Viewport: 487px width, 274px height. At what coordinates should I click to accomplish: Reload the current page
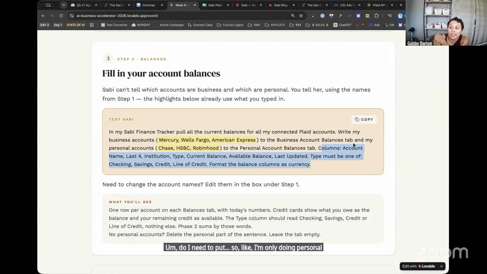[61, 16]
